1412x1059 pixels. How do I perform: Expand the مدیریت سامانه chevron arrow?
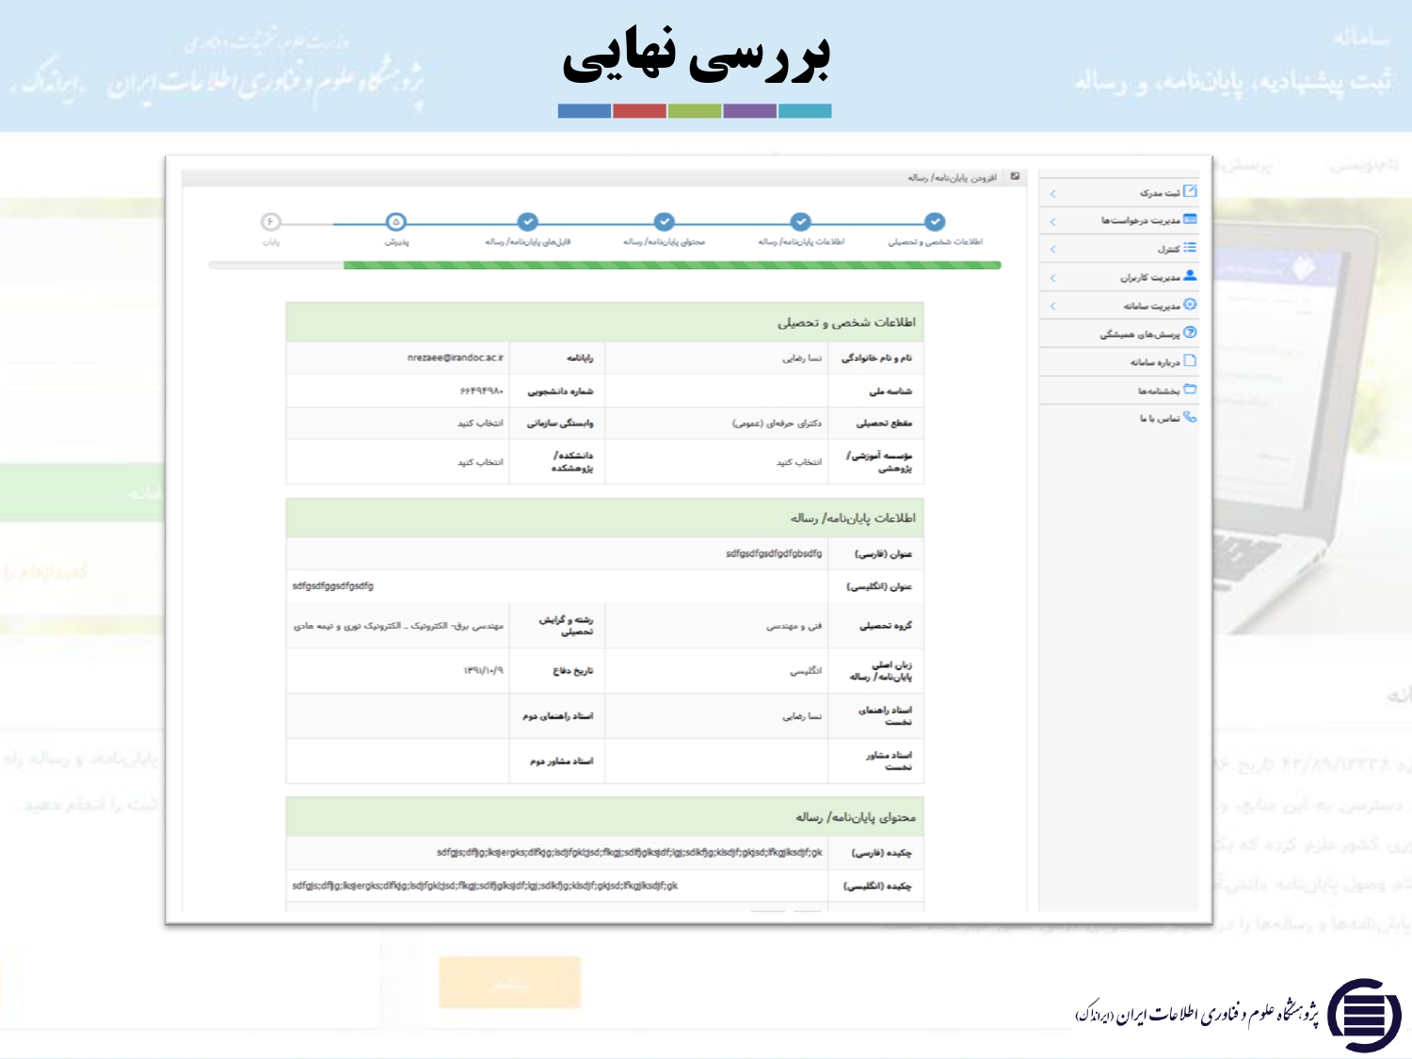click(x=1052, y=306)
